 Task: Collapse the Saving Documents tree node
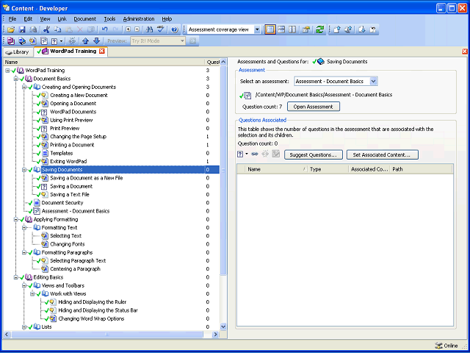24,170
